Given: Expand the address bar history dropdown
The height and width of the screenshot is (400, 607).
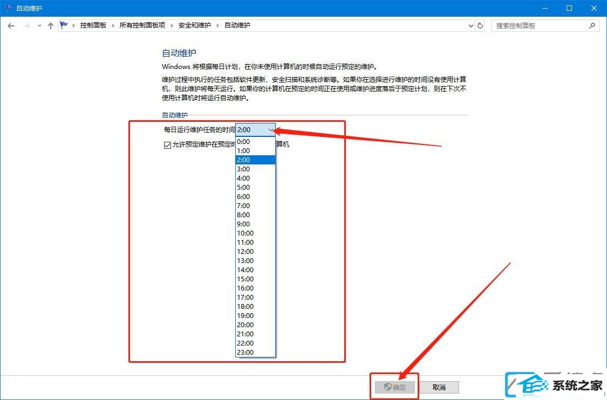Looking at the screenshot, I should pos(470,26).
